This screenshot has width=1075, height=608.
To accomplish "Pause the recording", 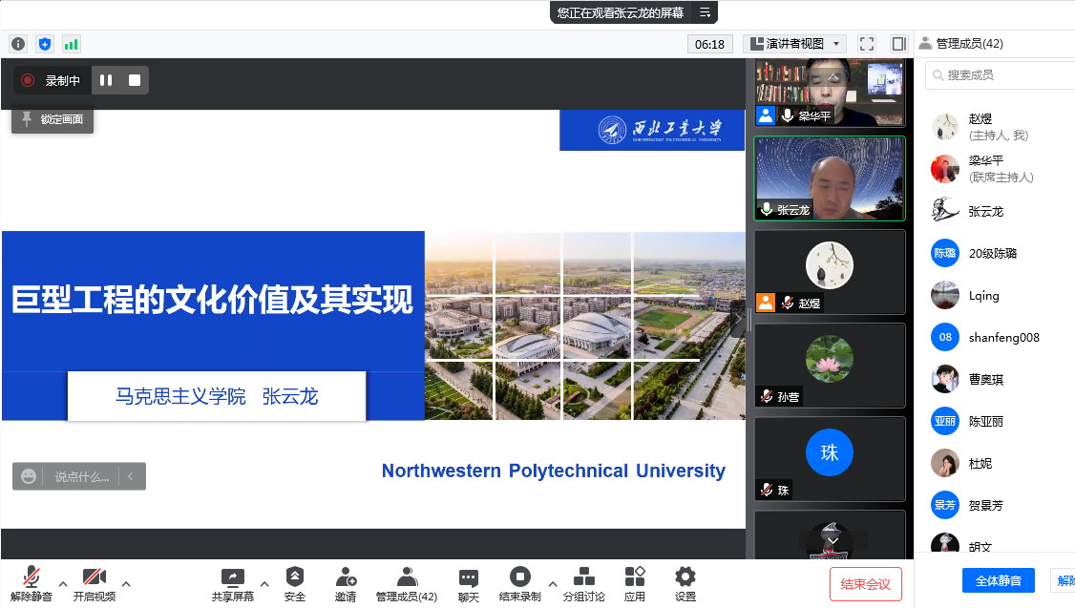I will (106, 81).
